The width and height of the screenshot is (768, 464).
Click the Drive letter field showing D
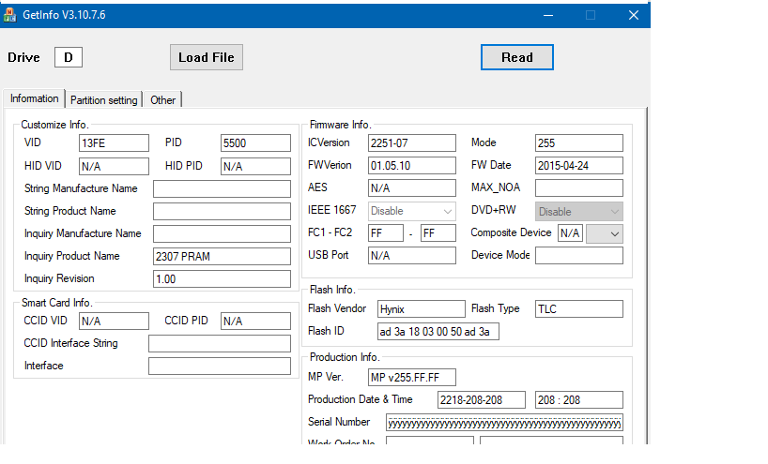(x=69, y=57)
